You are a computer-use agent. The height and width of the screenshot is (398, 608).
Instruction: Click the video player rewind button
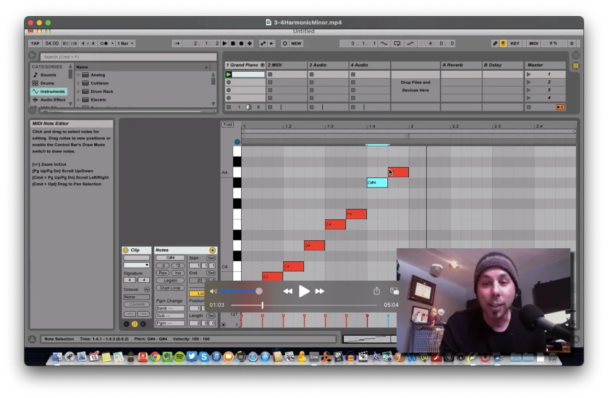(x=288, y=291)
